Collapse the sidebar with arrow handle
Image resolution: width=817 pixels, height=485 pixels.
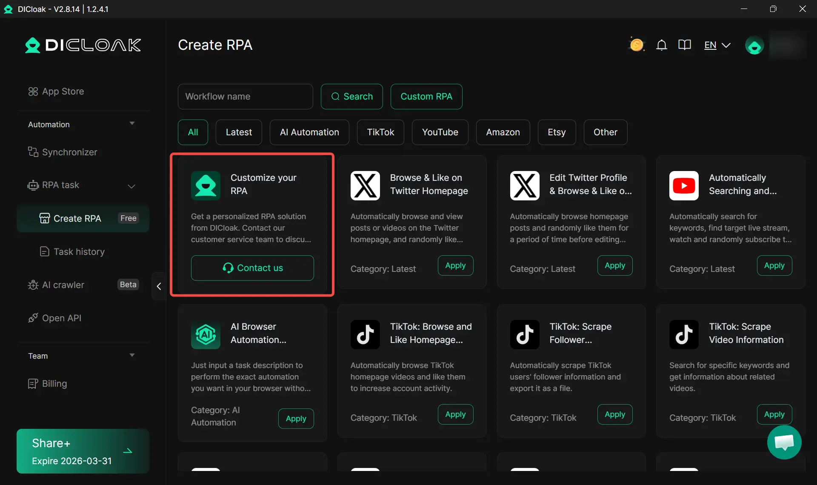point(159,286)
